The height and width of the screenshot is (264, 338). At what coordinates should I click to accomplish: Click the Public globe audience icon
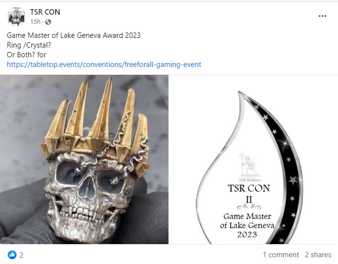click(48, 22)
